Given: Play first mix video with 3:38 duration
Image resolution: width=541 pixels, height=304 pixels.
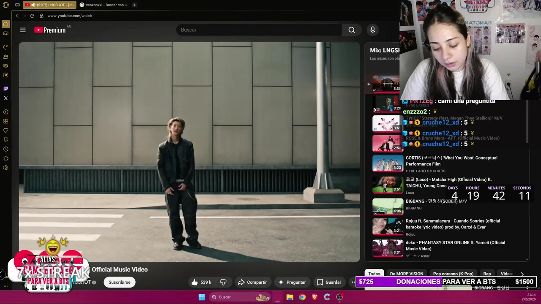Looking at the screenshot, I should [x=386, y=84].
